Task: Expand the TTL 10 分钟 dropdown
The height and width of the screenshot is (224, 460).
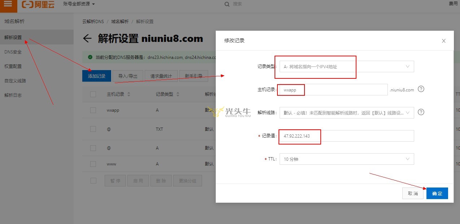Action: coord(346,159)
